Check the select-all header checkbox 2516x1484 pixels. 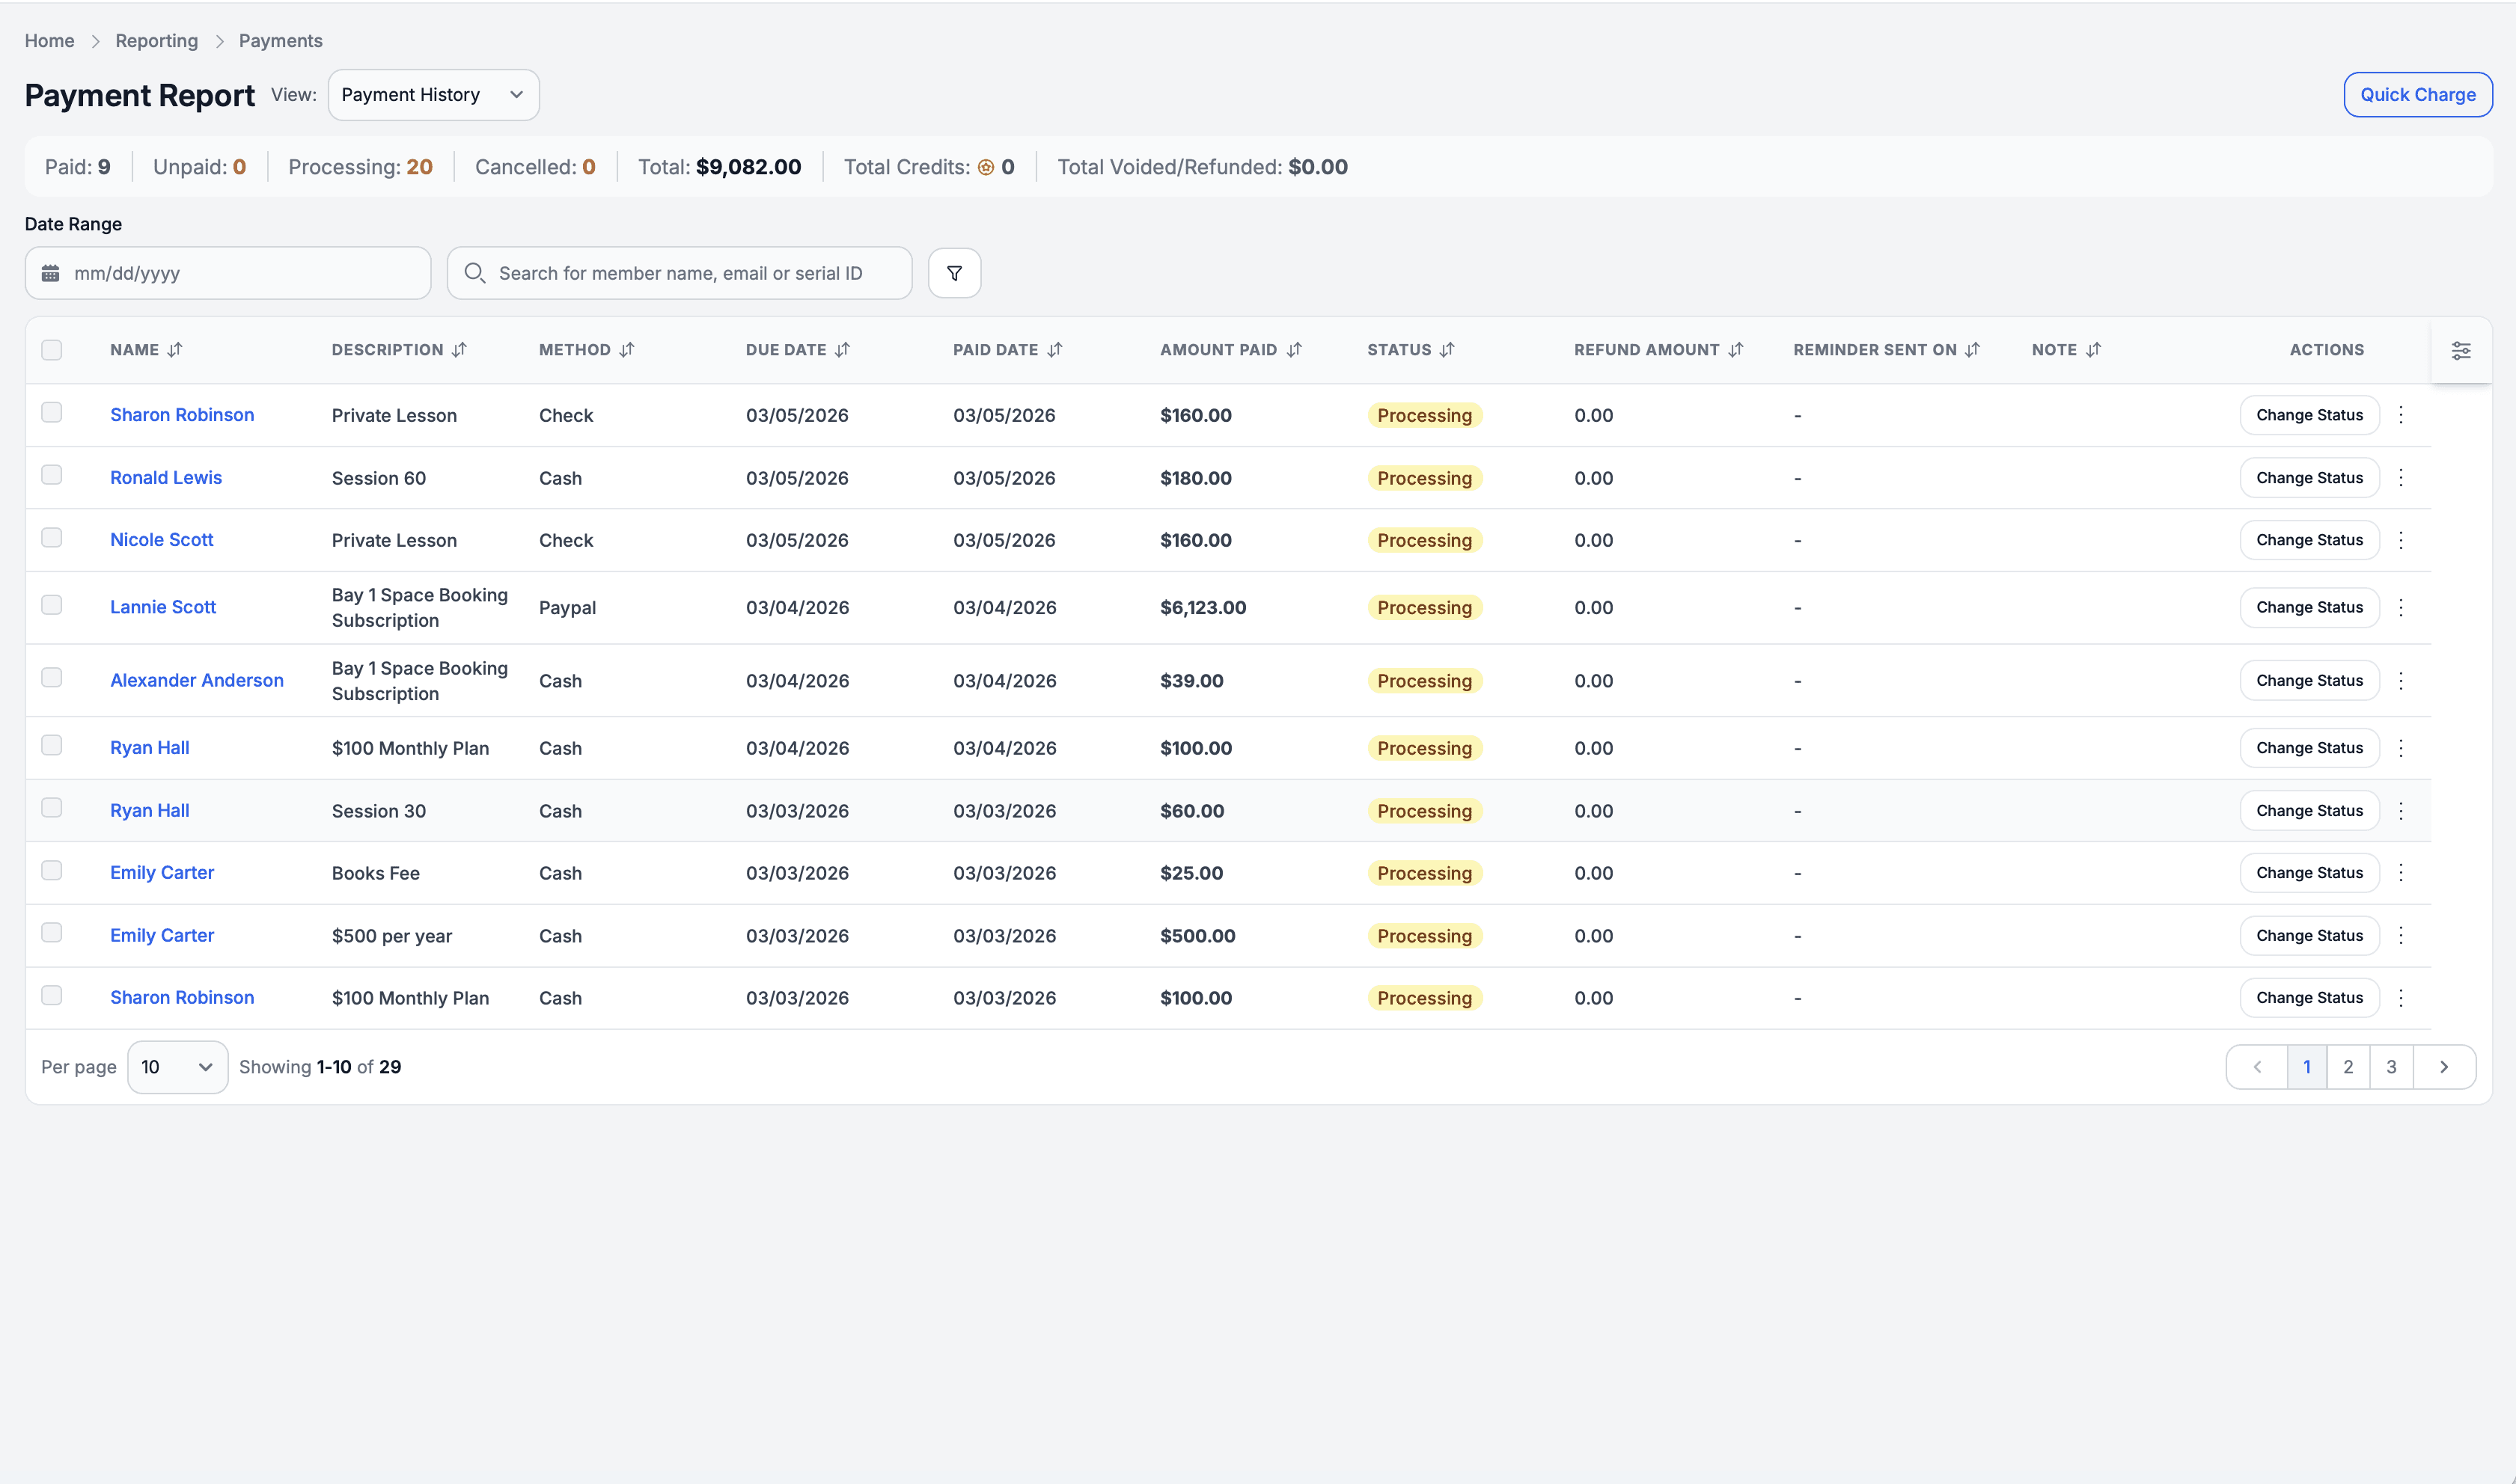(x=52, y=350)
